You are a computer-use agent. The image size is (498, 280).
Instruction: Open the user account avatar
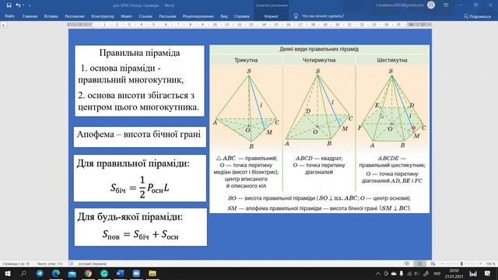pos(431,5)
